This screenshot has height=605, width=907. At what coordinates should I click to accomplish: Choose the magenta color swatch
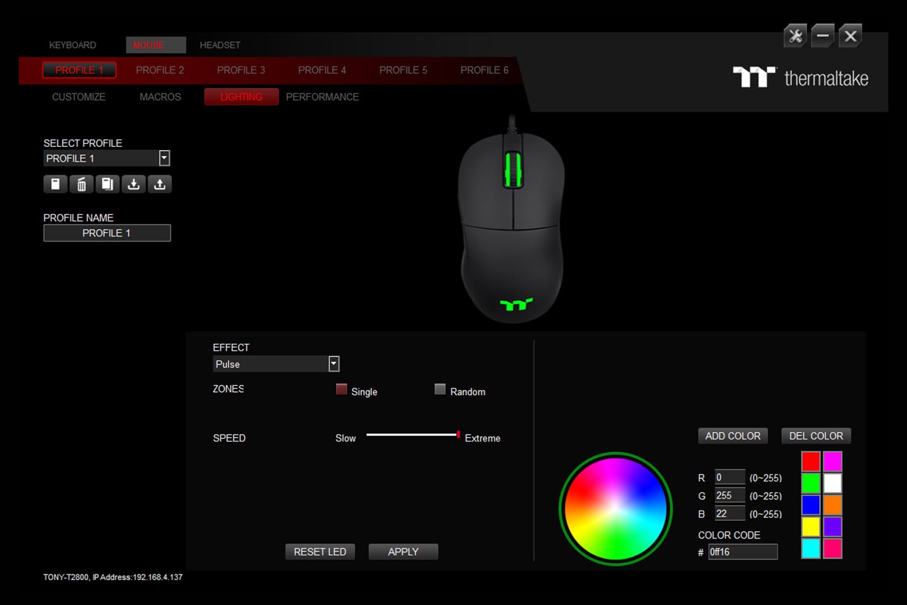pyautogui.click(x=832, y=462)
